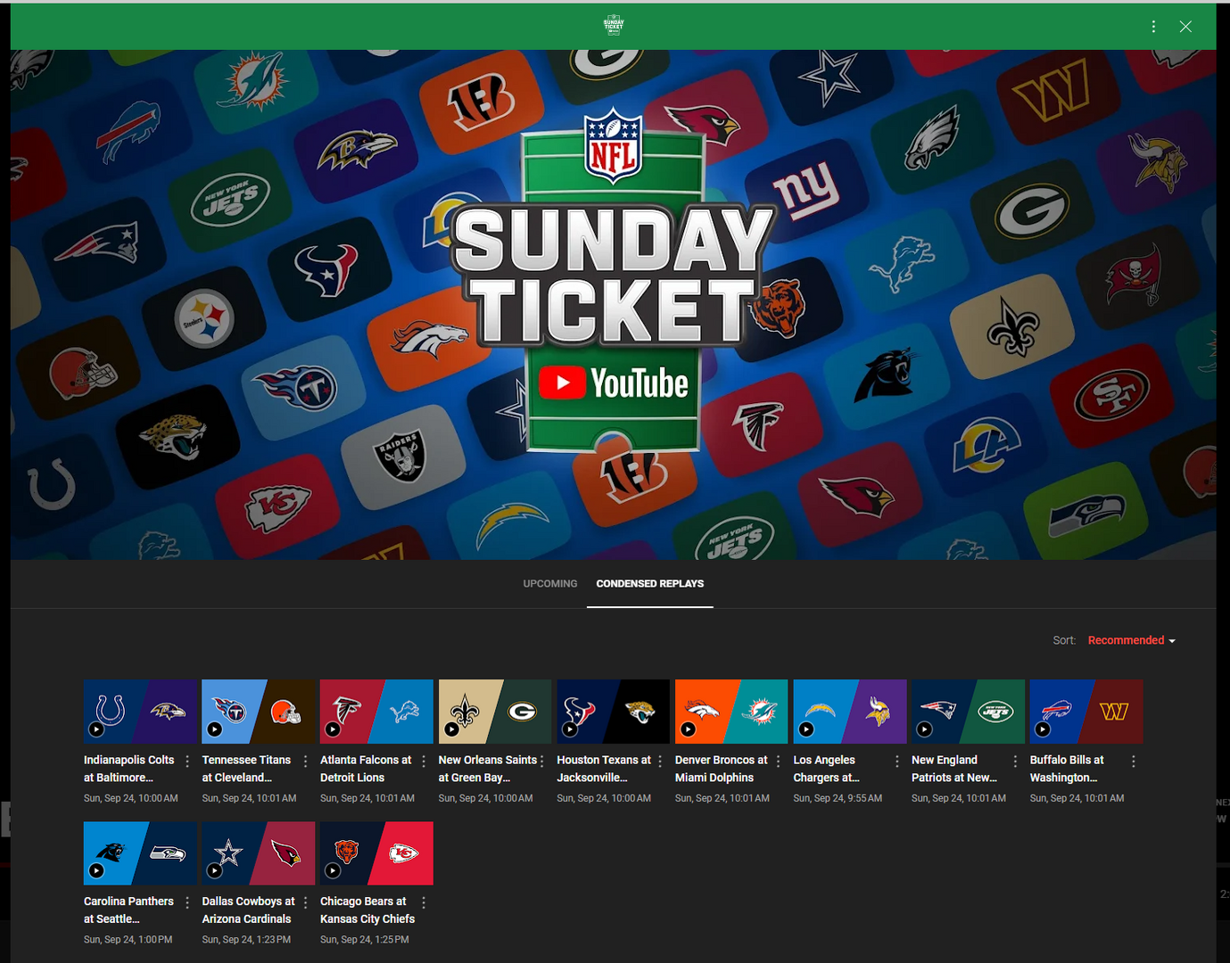Screen dimensions: 1230x963
Task: Open options menu for Buffalo Bills game
Action: coord(1134,761)
